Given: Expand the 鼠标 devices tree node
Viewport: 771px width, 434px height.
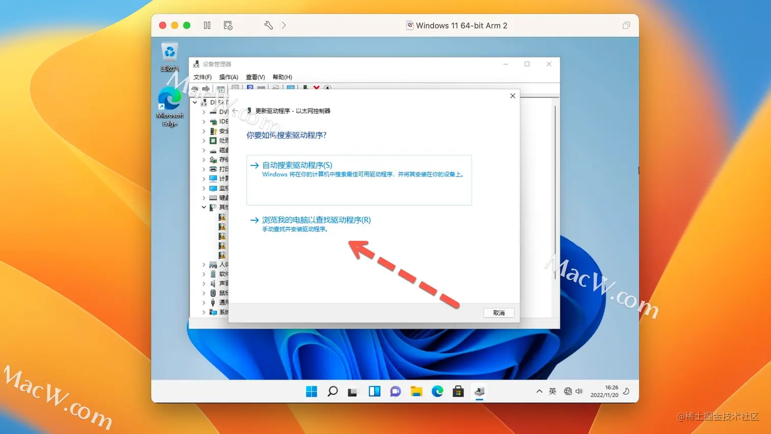Looking at the screenshot, I should coord(204,293).
